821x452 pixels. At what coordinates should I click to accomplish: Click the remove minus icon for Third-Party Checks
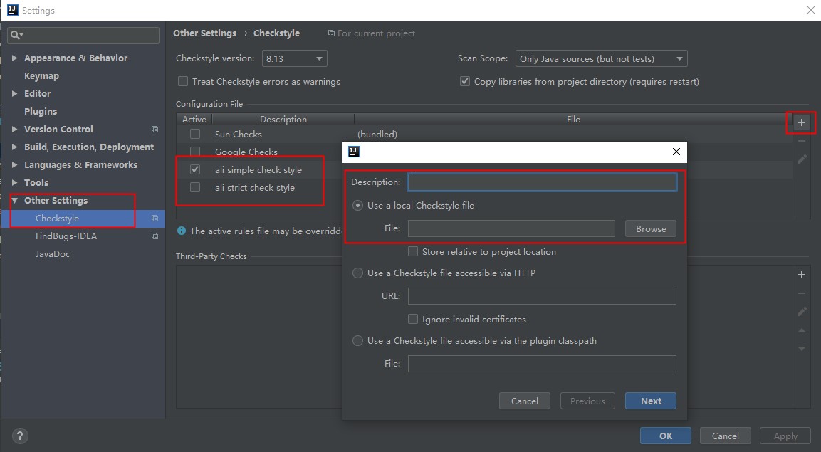pyautogui.click(x=802, y=293)
